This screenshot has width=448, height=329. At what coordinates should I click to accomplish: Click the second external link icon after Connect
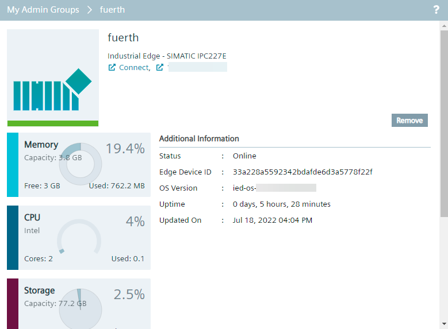click(160, 68)
